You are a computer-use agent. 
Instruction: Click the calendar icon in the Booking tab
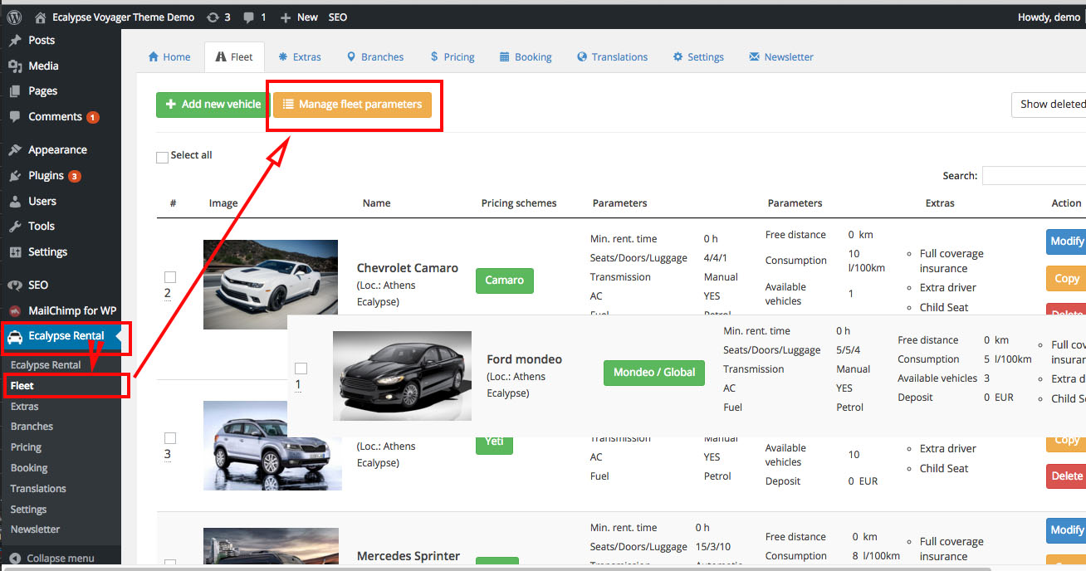coord(505,57)
